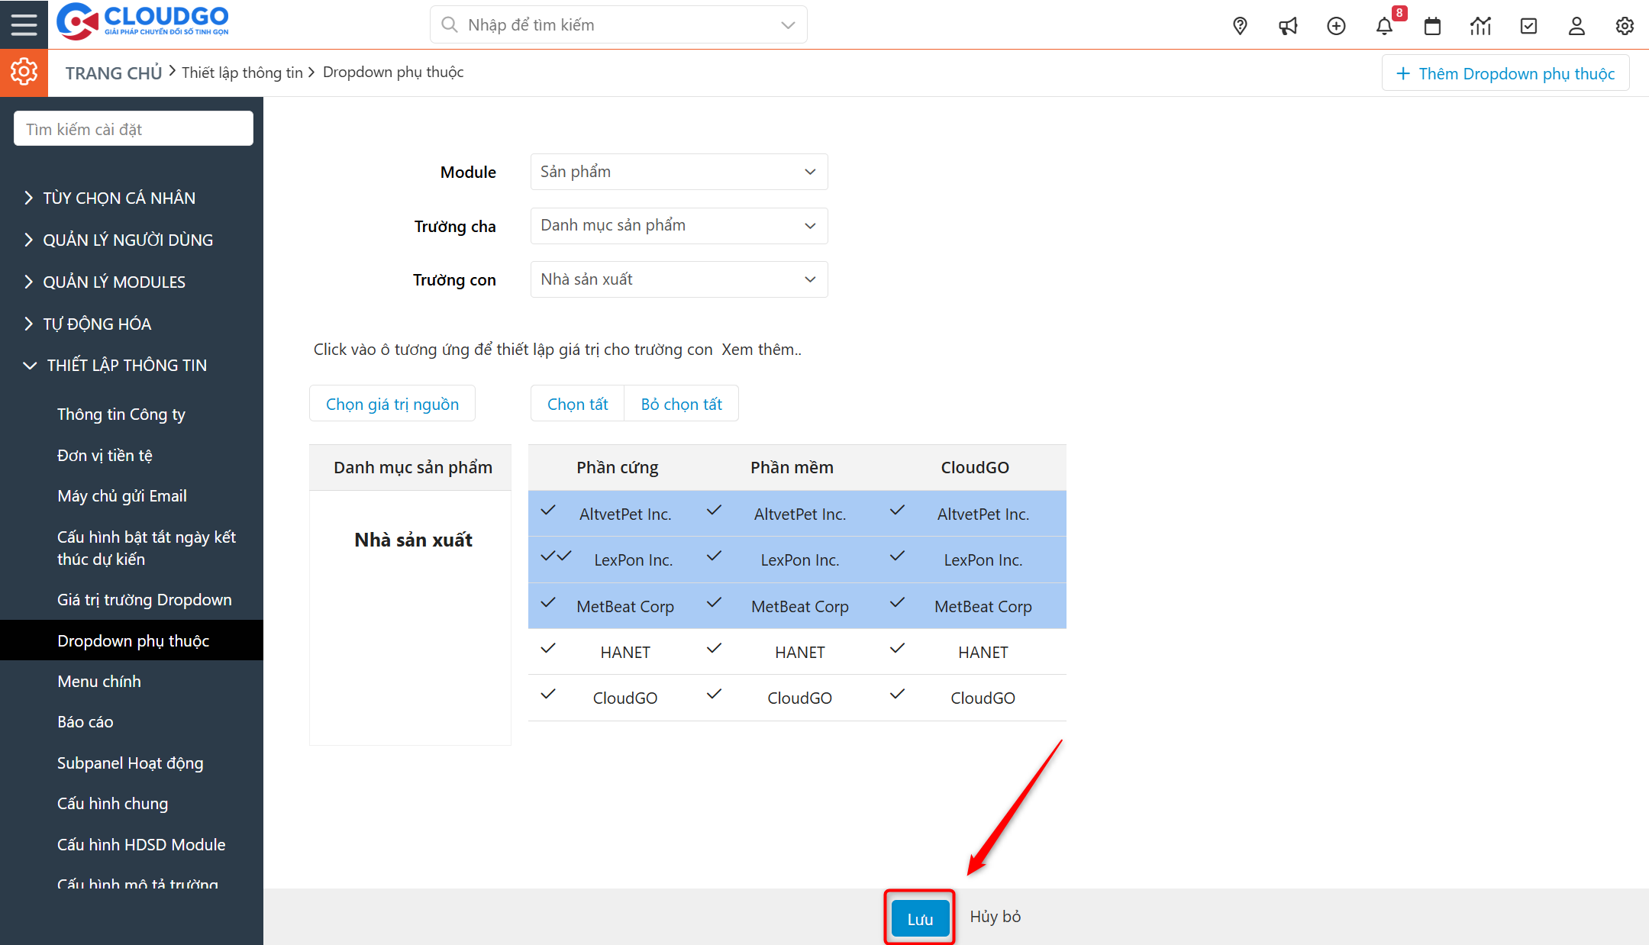The image size is (1649, 945).
Task: View the analytics chart icon
Action: [1480, 26]
